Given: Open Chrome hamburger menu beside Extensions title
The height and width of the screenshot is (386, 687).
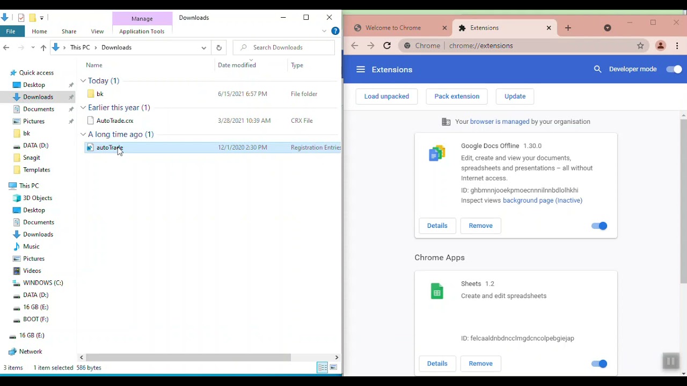Looking at the screenshot, I should [361, 70].
